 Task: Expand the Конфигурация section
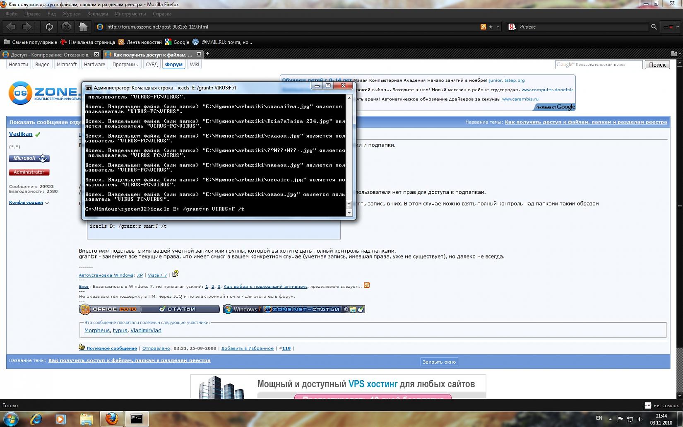point(29,203)
